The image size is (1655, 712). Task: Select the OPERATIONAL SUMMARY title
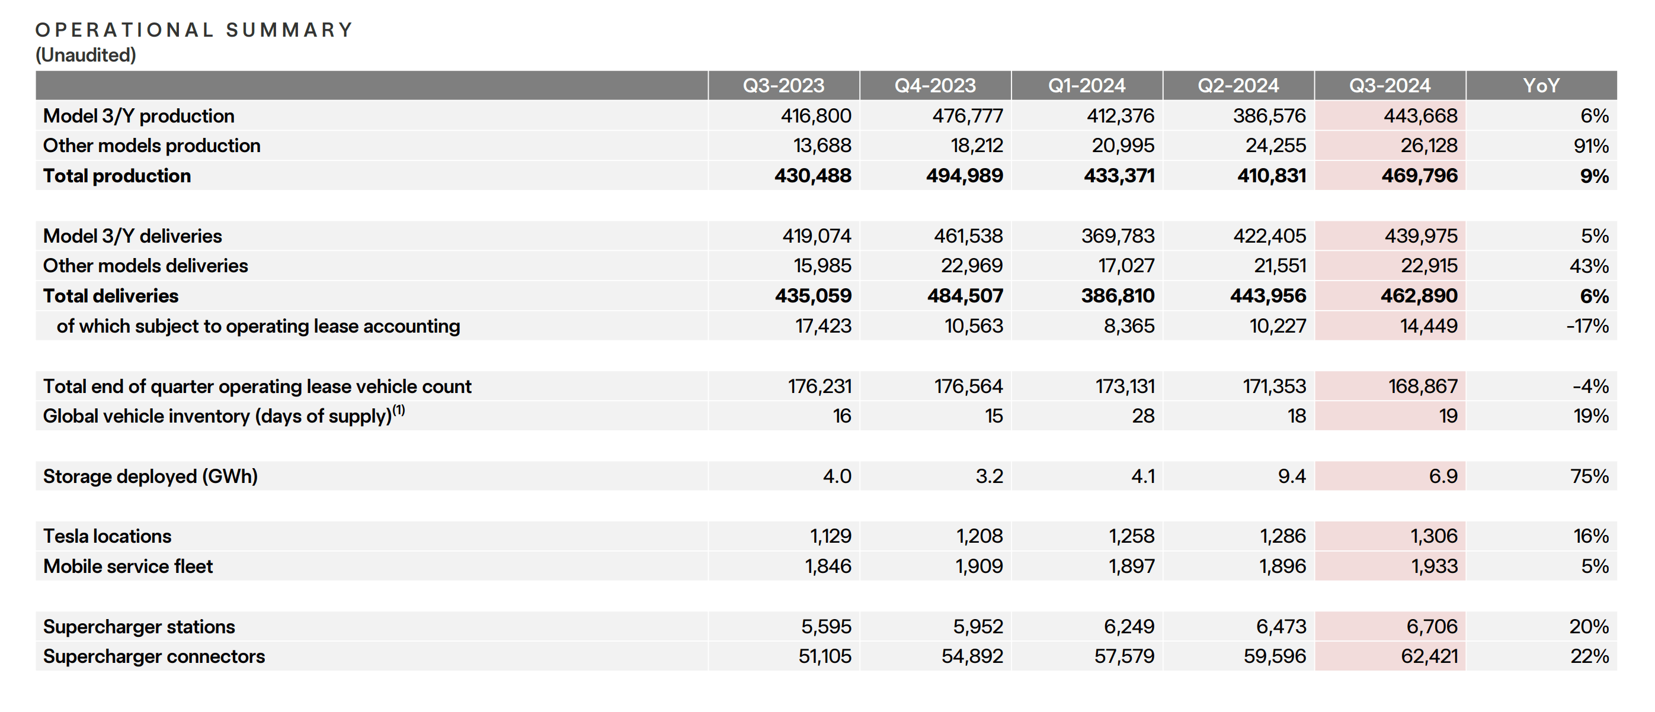click(x=193, y=28)
